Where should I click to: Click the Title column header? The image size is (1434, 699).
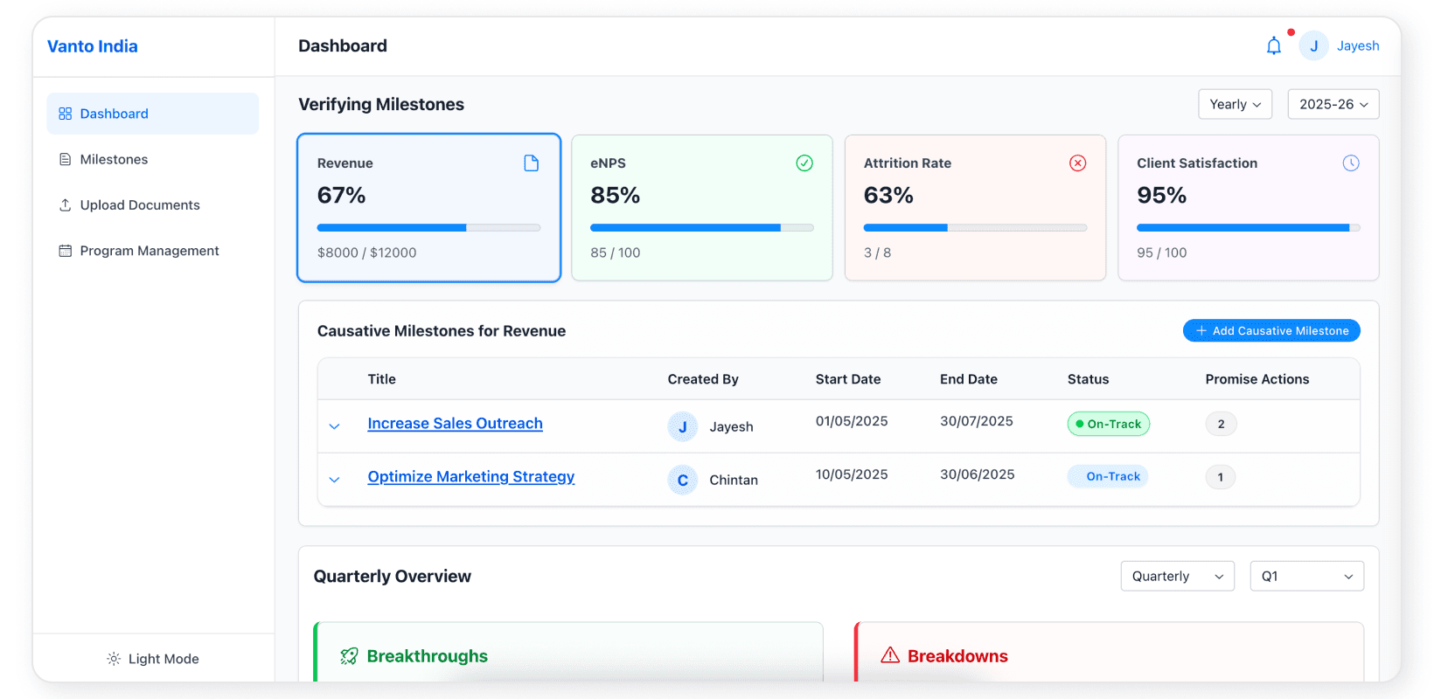382,379
